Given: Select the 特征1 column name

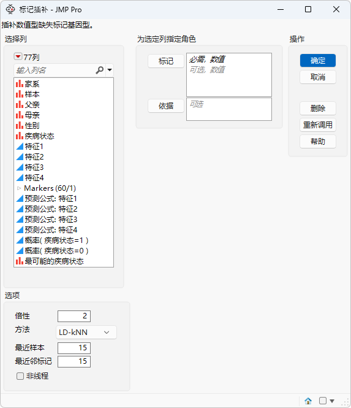Looking at the screenshot, I should click(x=34, y=147).
